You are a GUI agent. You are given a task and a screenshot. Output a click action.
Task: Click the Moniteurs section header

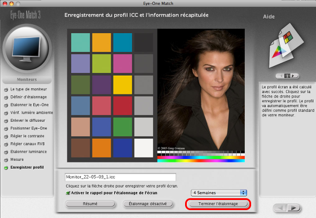tap(27, 80)
